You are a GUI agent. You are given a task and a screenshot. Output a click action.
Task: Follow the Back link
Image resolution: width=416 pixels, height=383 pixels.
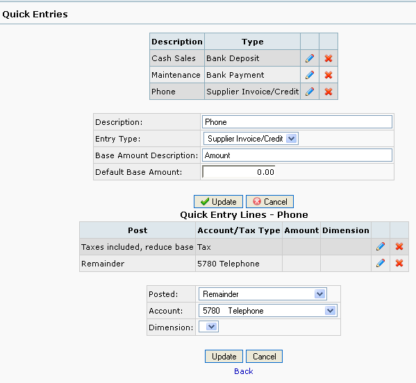(x=244, y=371)
